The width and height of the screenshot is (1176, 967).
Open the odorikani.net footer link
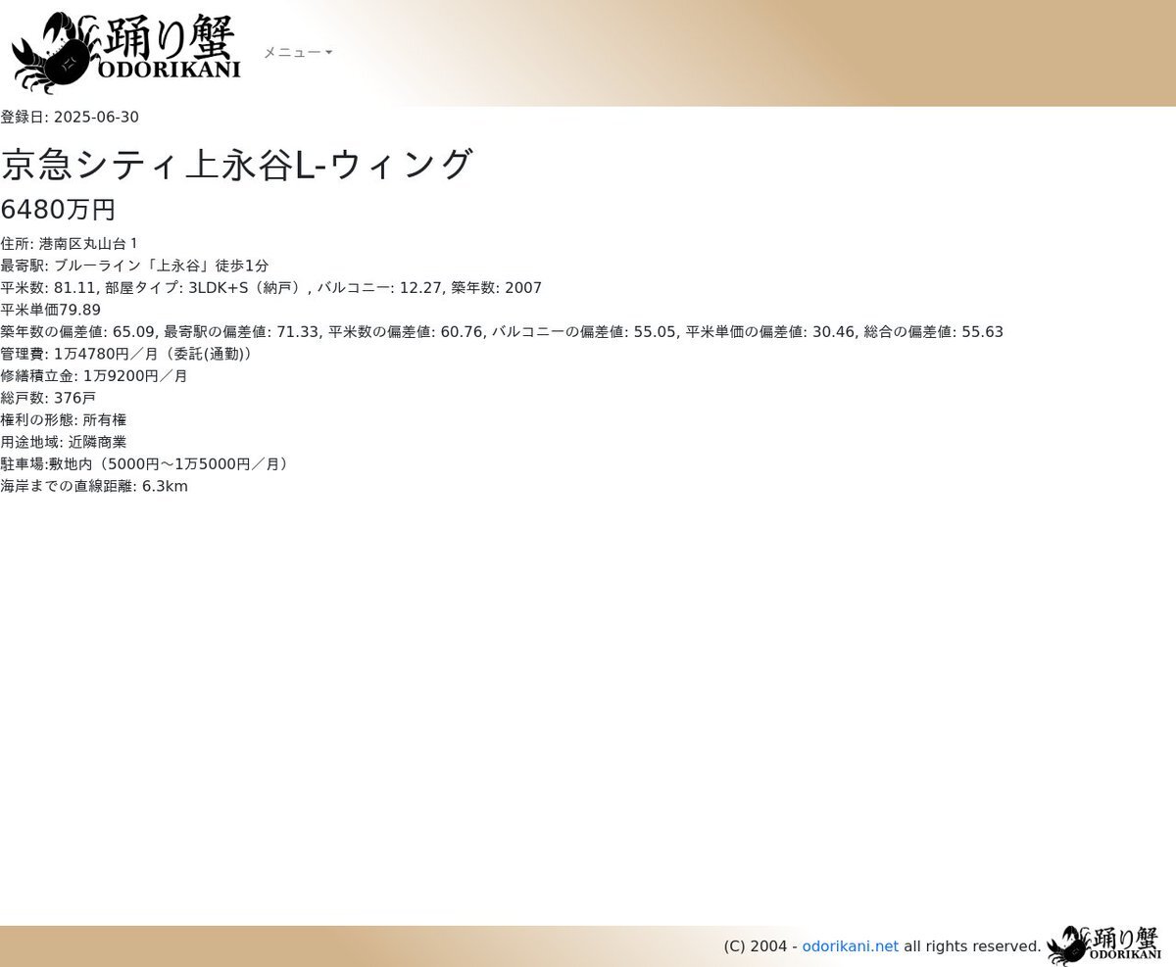click(850, 946)
